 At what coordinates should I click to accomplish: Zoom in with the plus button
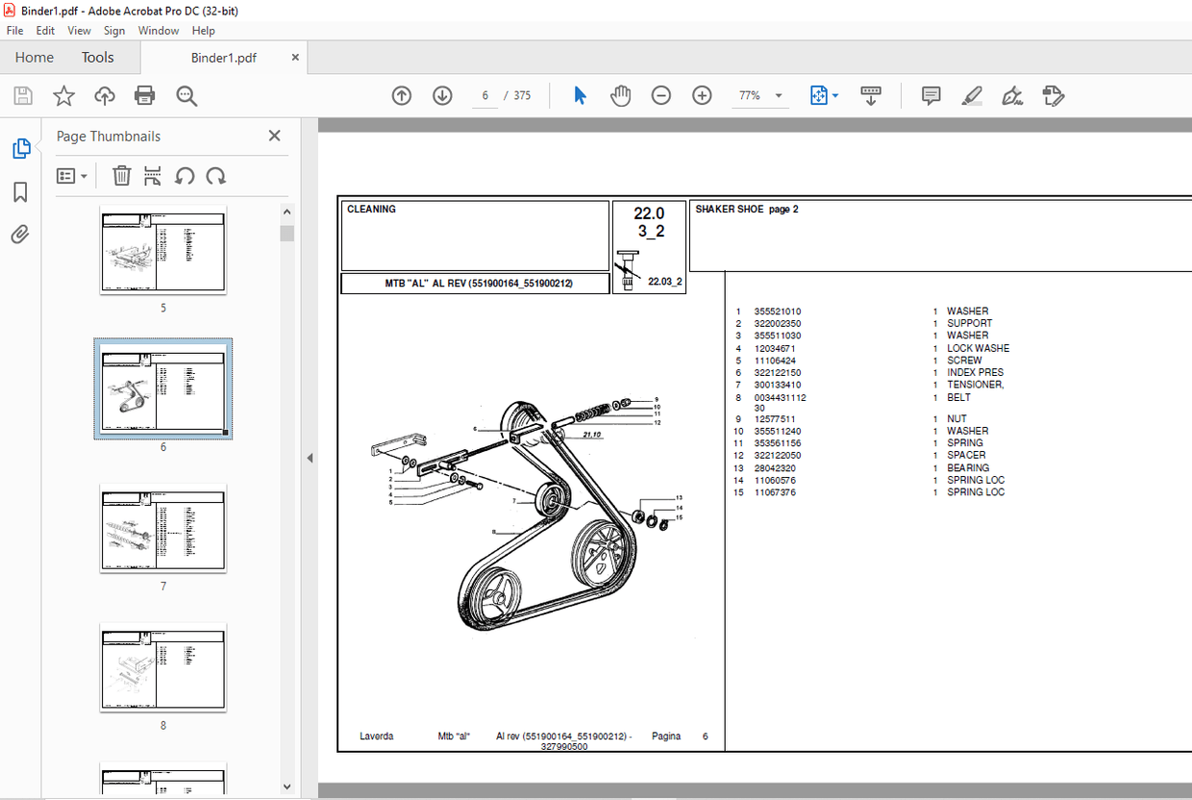tap(702, 95)
